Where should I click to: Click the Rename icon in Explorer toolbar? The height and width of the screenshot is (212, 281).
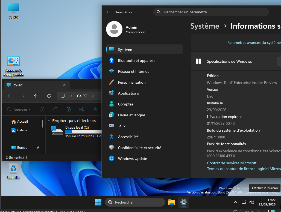(x=81, y=109)
